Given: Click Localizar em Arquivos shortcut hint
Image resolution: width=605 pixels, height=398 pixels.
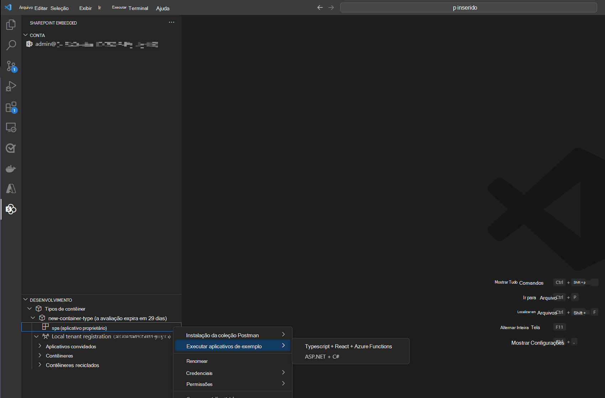Looking at the screenshot, I should pos(537,312).
